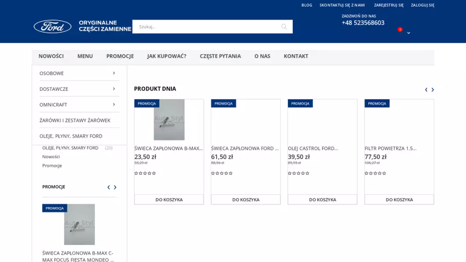
Task: Open the Menu navigation item
Action: (85, 56)
